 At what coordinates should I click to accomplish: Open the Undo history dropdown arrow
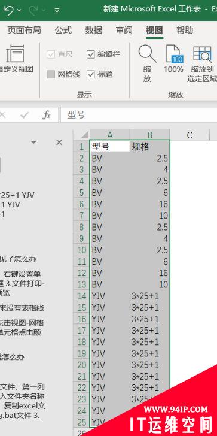[19, 10]
